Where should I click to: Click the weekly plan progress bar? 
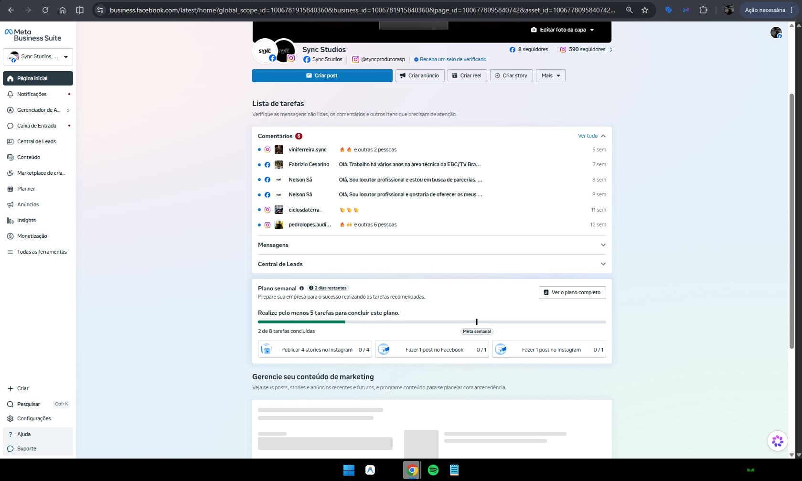pos(432,322)
